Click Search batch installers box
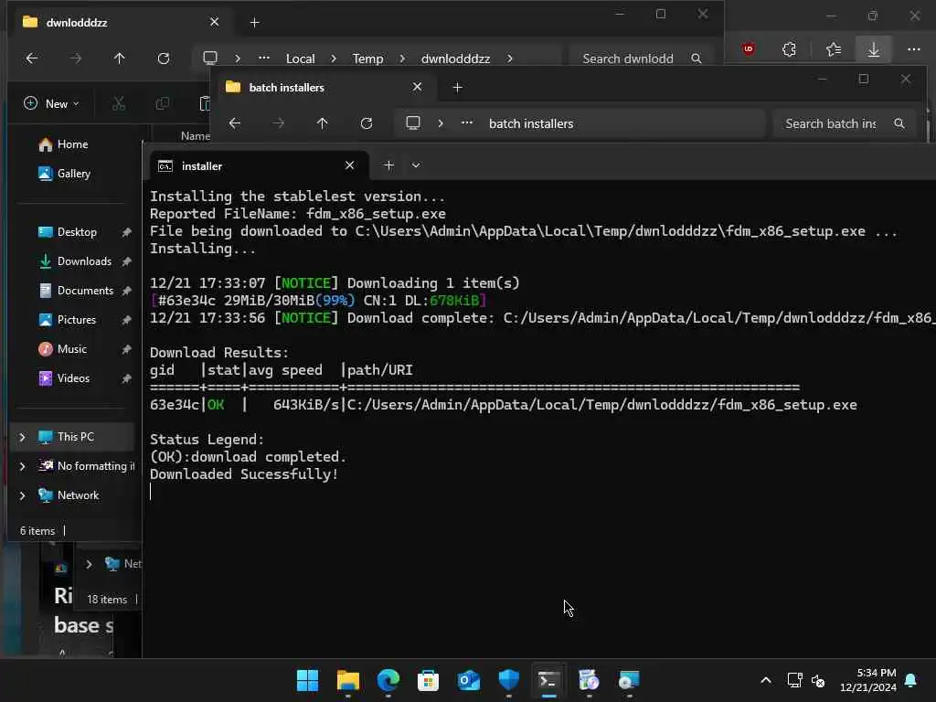This screenshot has width=936, height=702. tap(844, 123)
